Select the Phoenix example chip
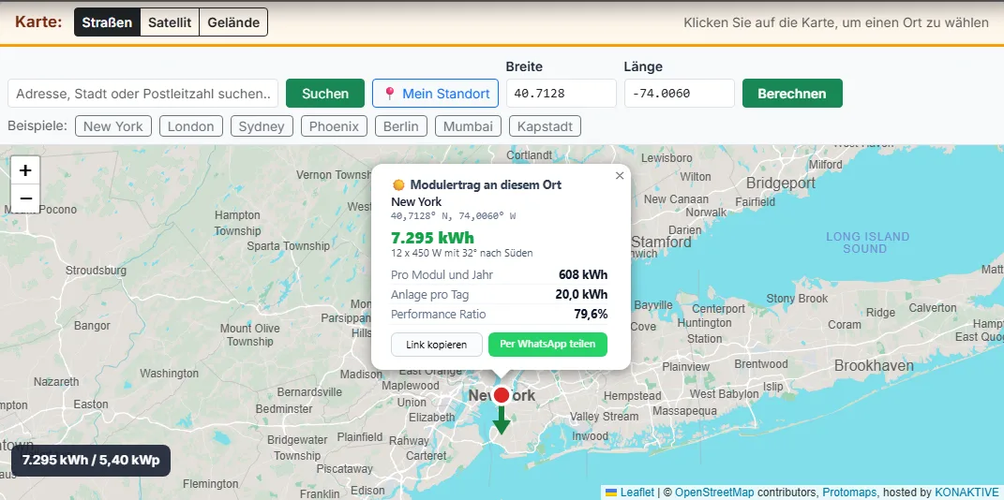The image size is (1004, 500). 334,126
